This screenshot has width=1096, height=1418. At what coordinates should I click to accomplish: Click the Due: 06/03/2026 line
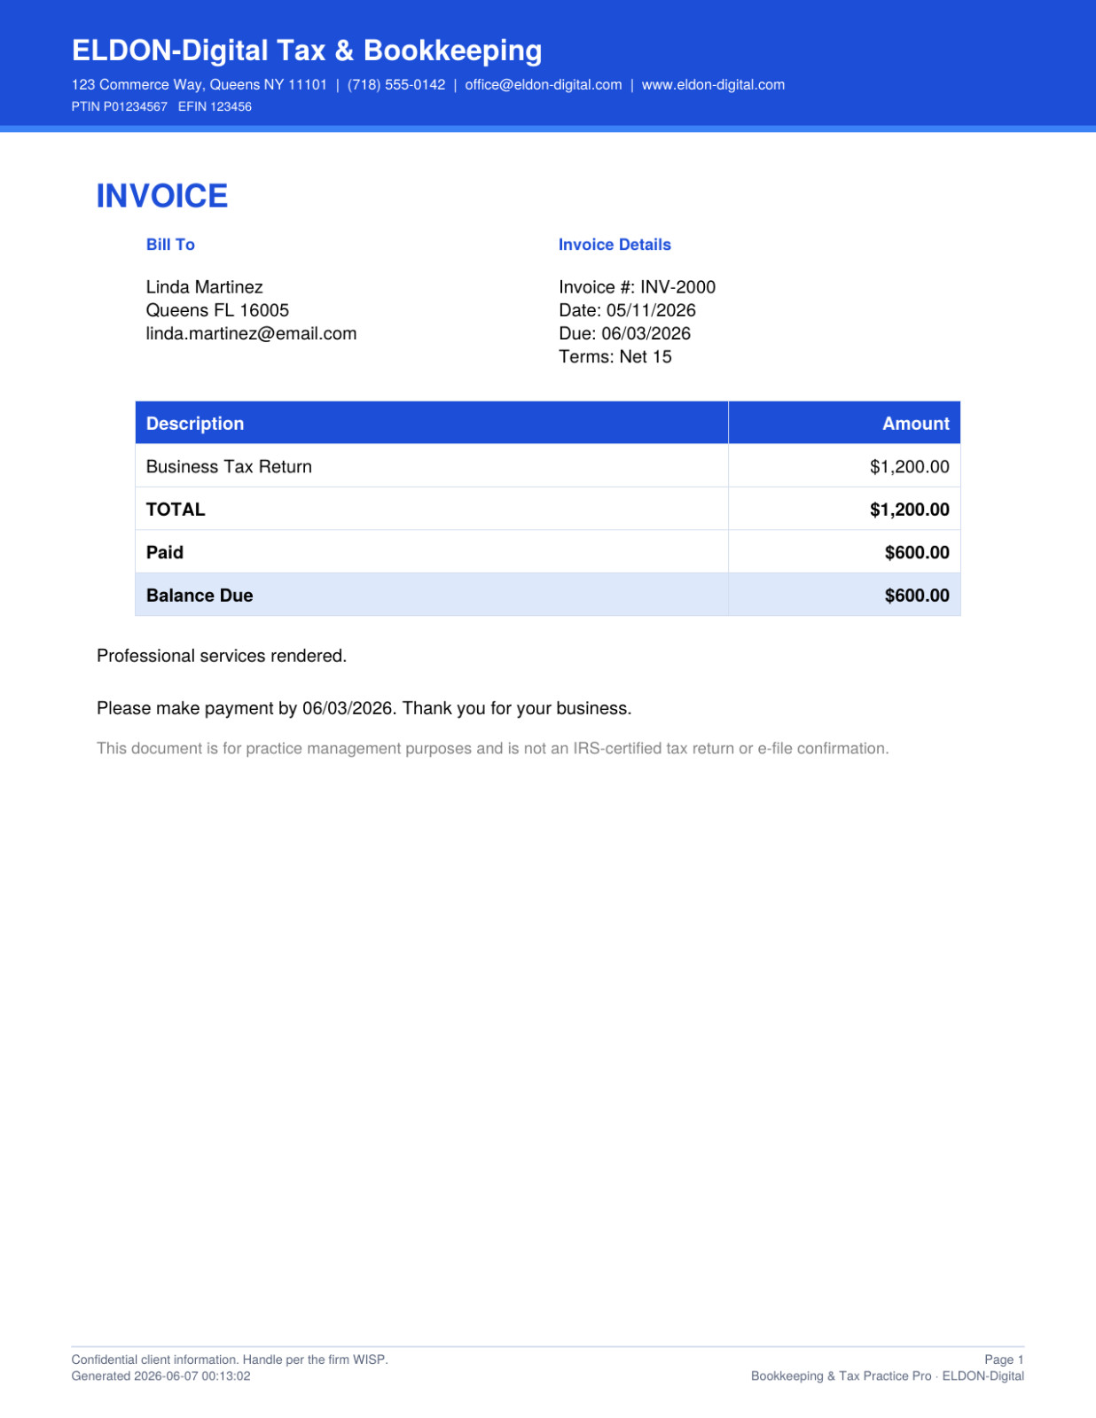tap(624, 333)
